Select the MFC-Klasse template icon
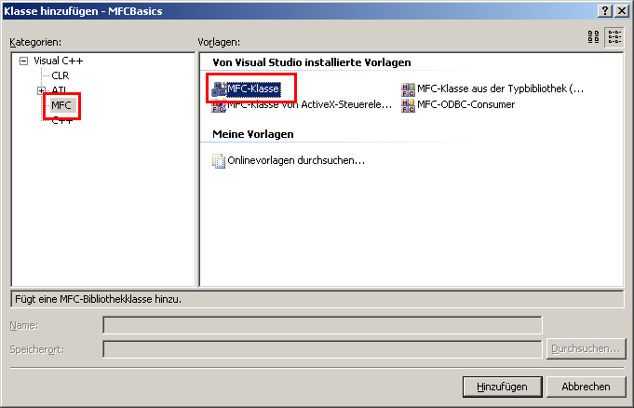 [219, 89]
